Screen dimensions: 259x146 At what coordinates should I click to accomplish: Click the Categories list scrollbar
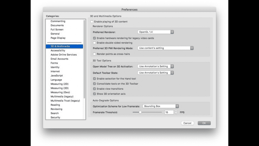pos(85,59)
